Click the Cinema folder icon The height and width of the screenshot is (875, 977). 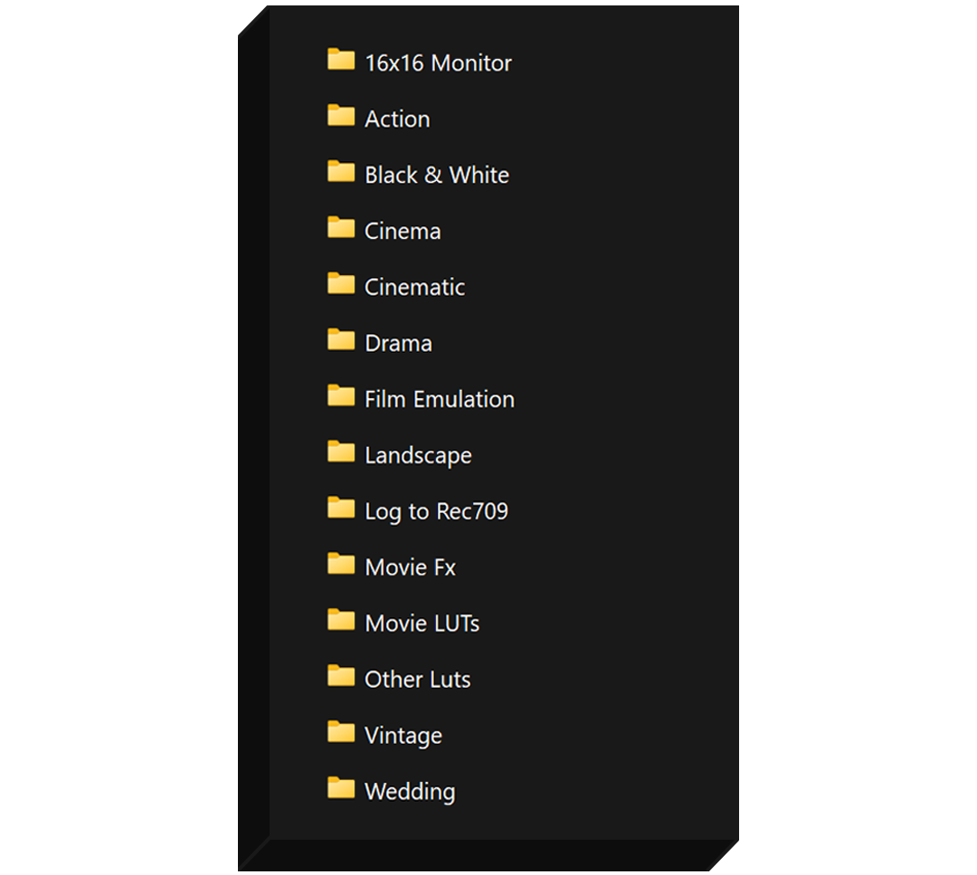[x=341, y=229]
